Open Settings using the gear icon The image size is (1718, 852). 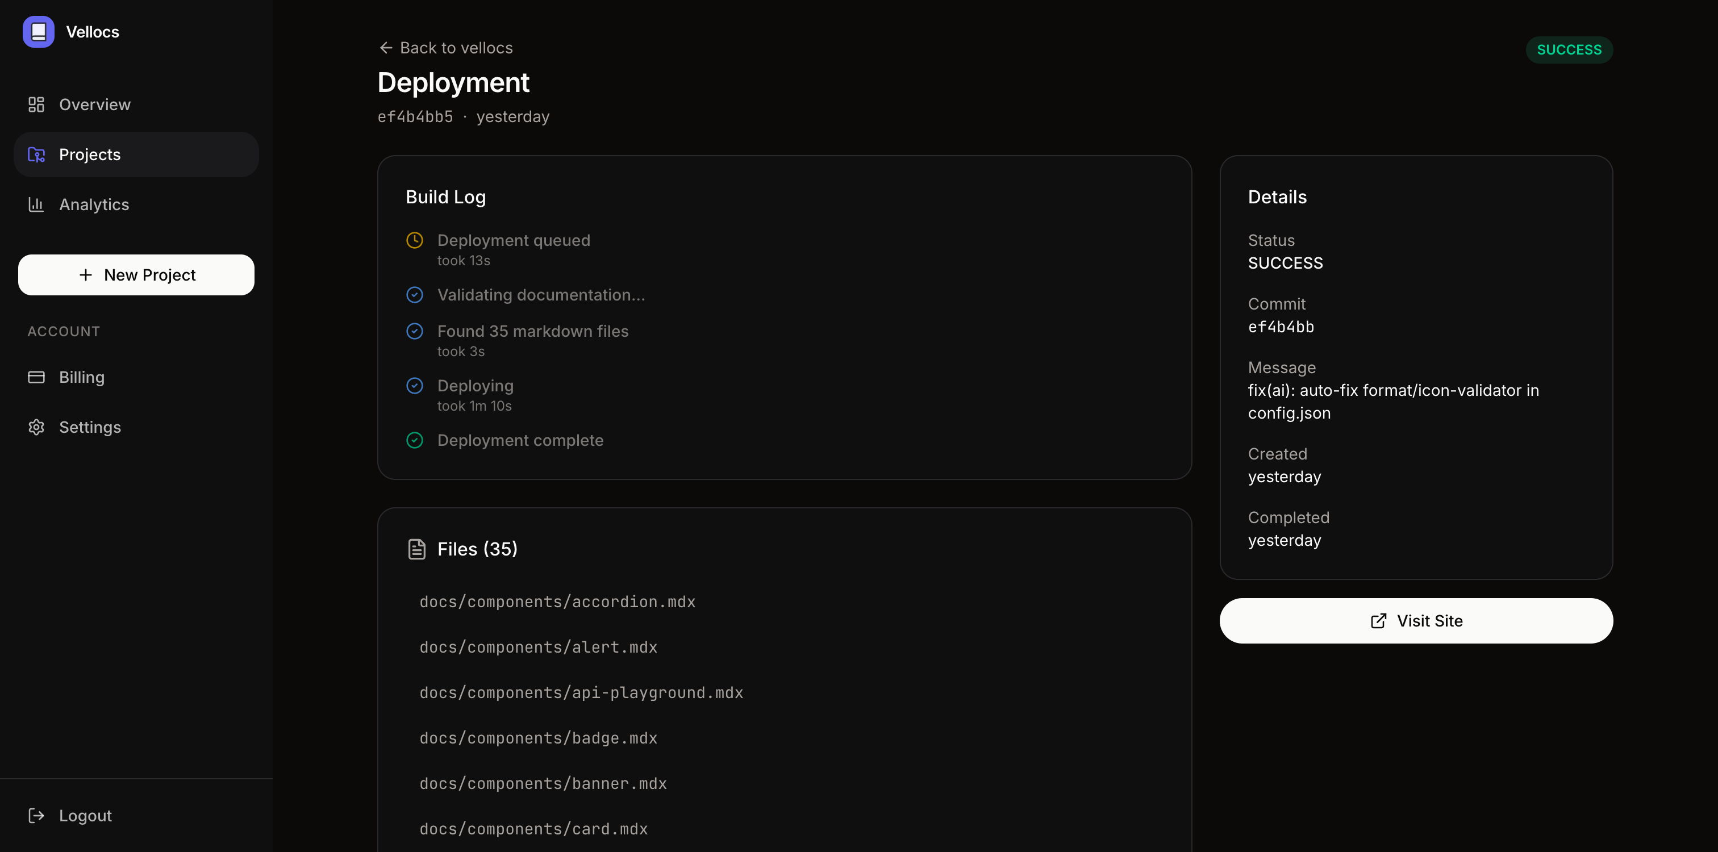click(x=35, y=427)
